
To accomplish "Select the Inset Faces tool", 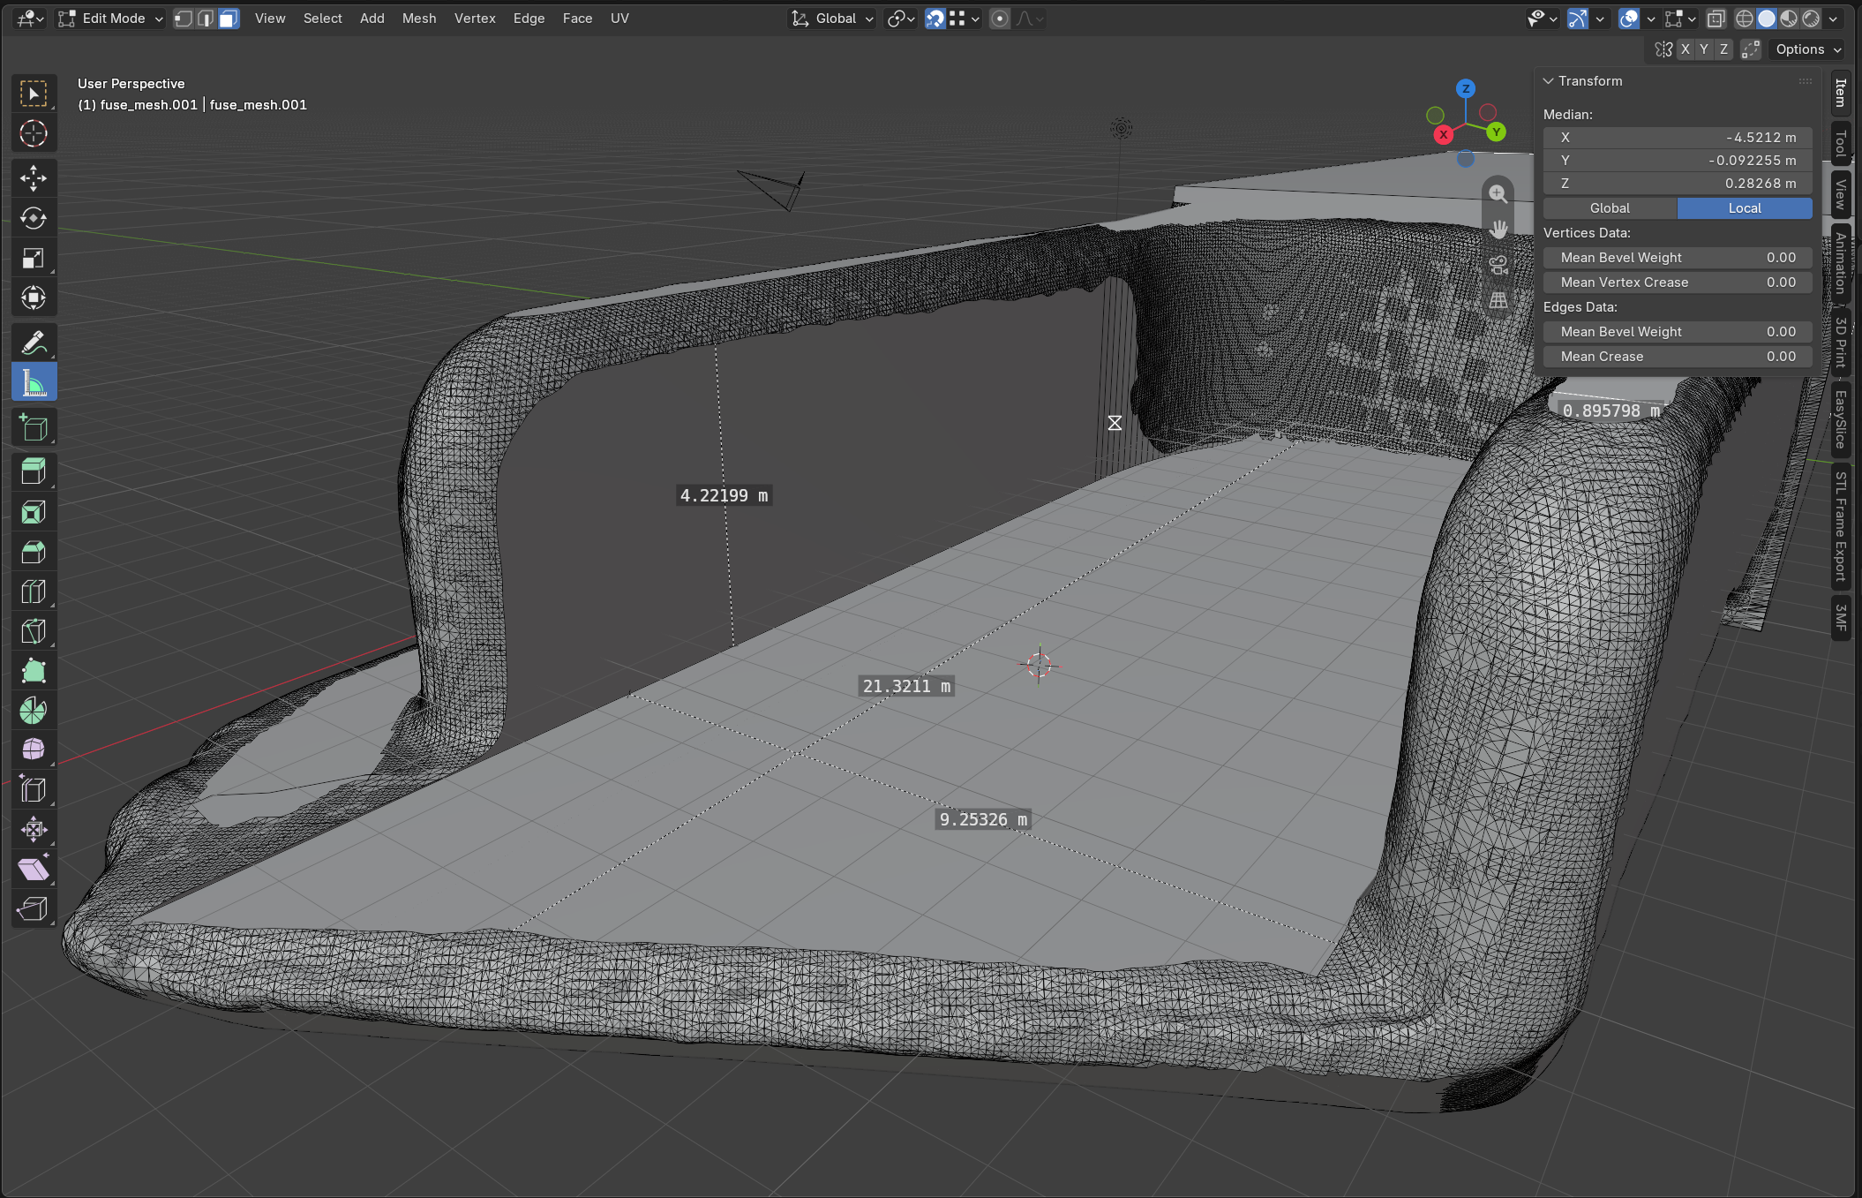I will pyautogui.click(x=34, y=512).
